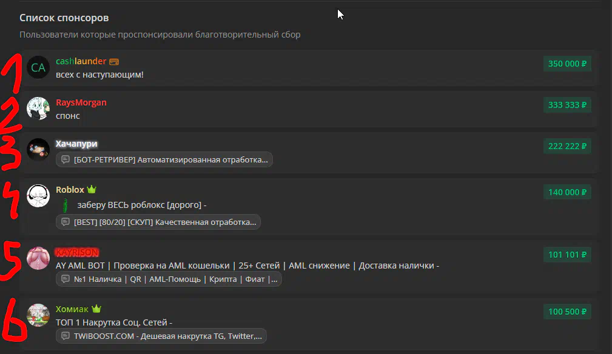612x354 pixels.
Task: Click the speech bubble icon before [BEST] [80/20]
Action: pyautogui.click(x=66, y=222)
